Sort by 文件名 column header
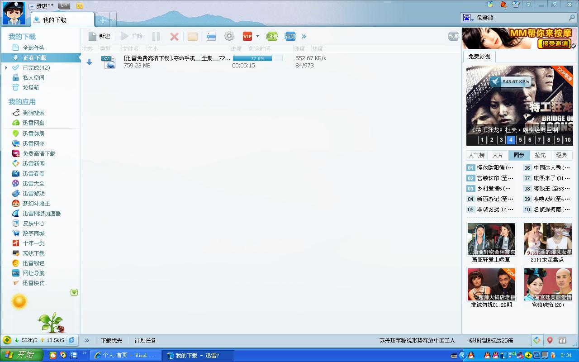 (x=130, y=48)
